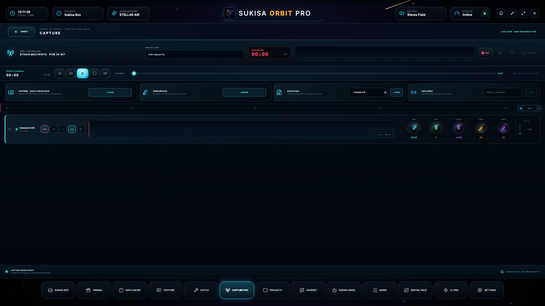Switch to the Spatial Field tab
545x306 pixels.
pyautogui.click(x=415, y=290)
